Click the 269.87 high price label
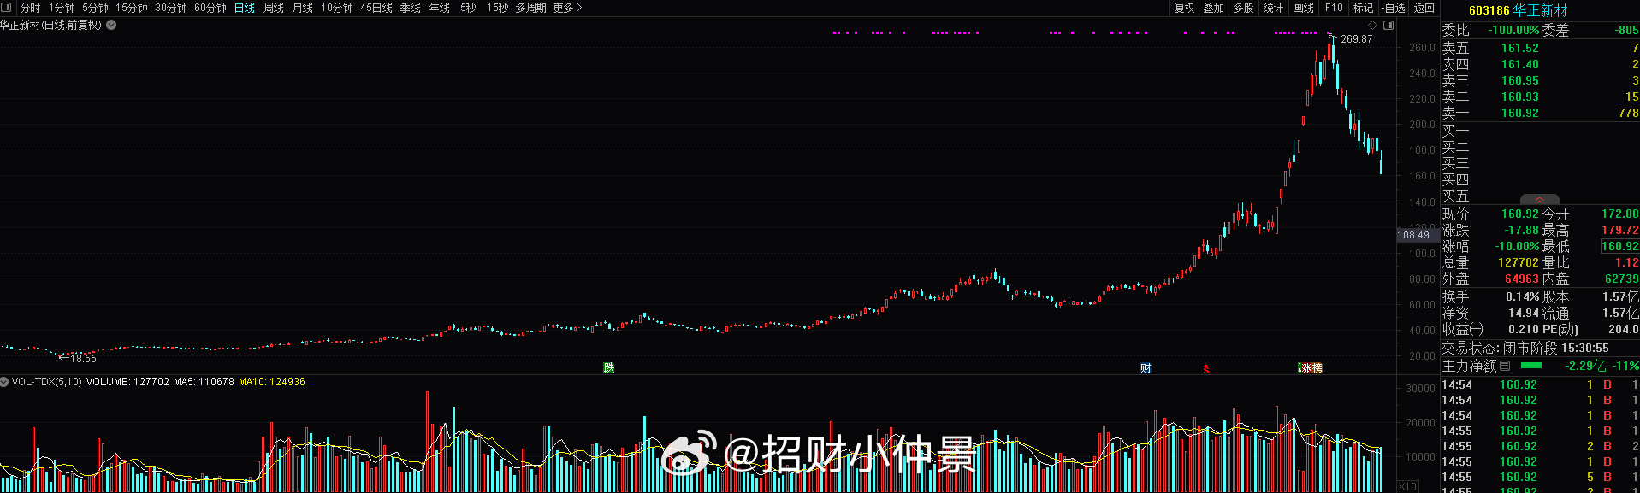 coord(1356,39)
